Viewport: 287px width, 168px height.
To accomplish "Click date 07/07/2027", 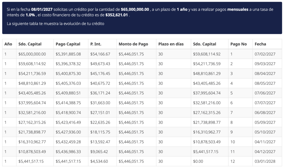I will [x=265, y=103].
